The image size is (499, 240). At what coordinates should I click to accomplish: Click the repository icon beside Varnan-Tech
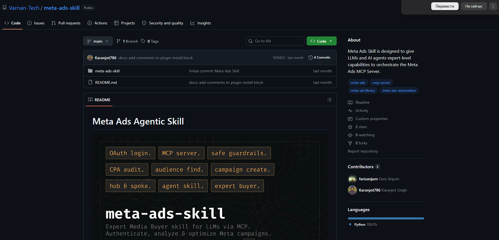(4, 8)
